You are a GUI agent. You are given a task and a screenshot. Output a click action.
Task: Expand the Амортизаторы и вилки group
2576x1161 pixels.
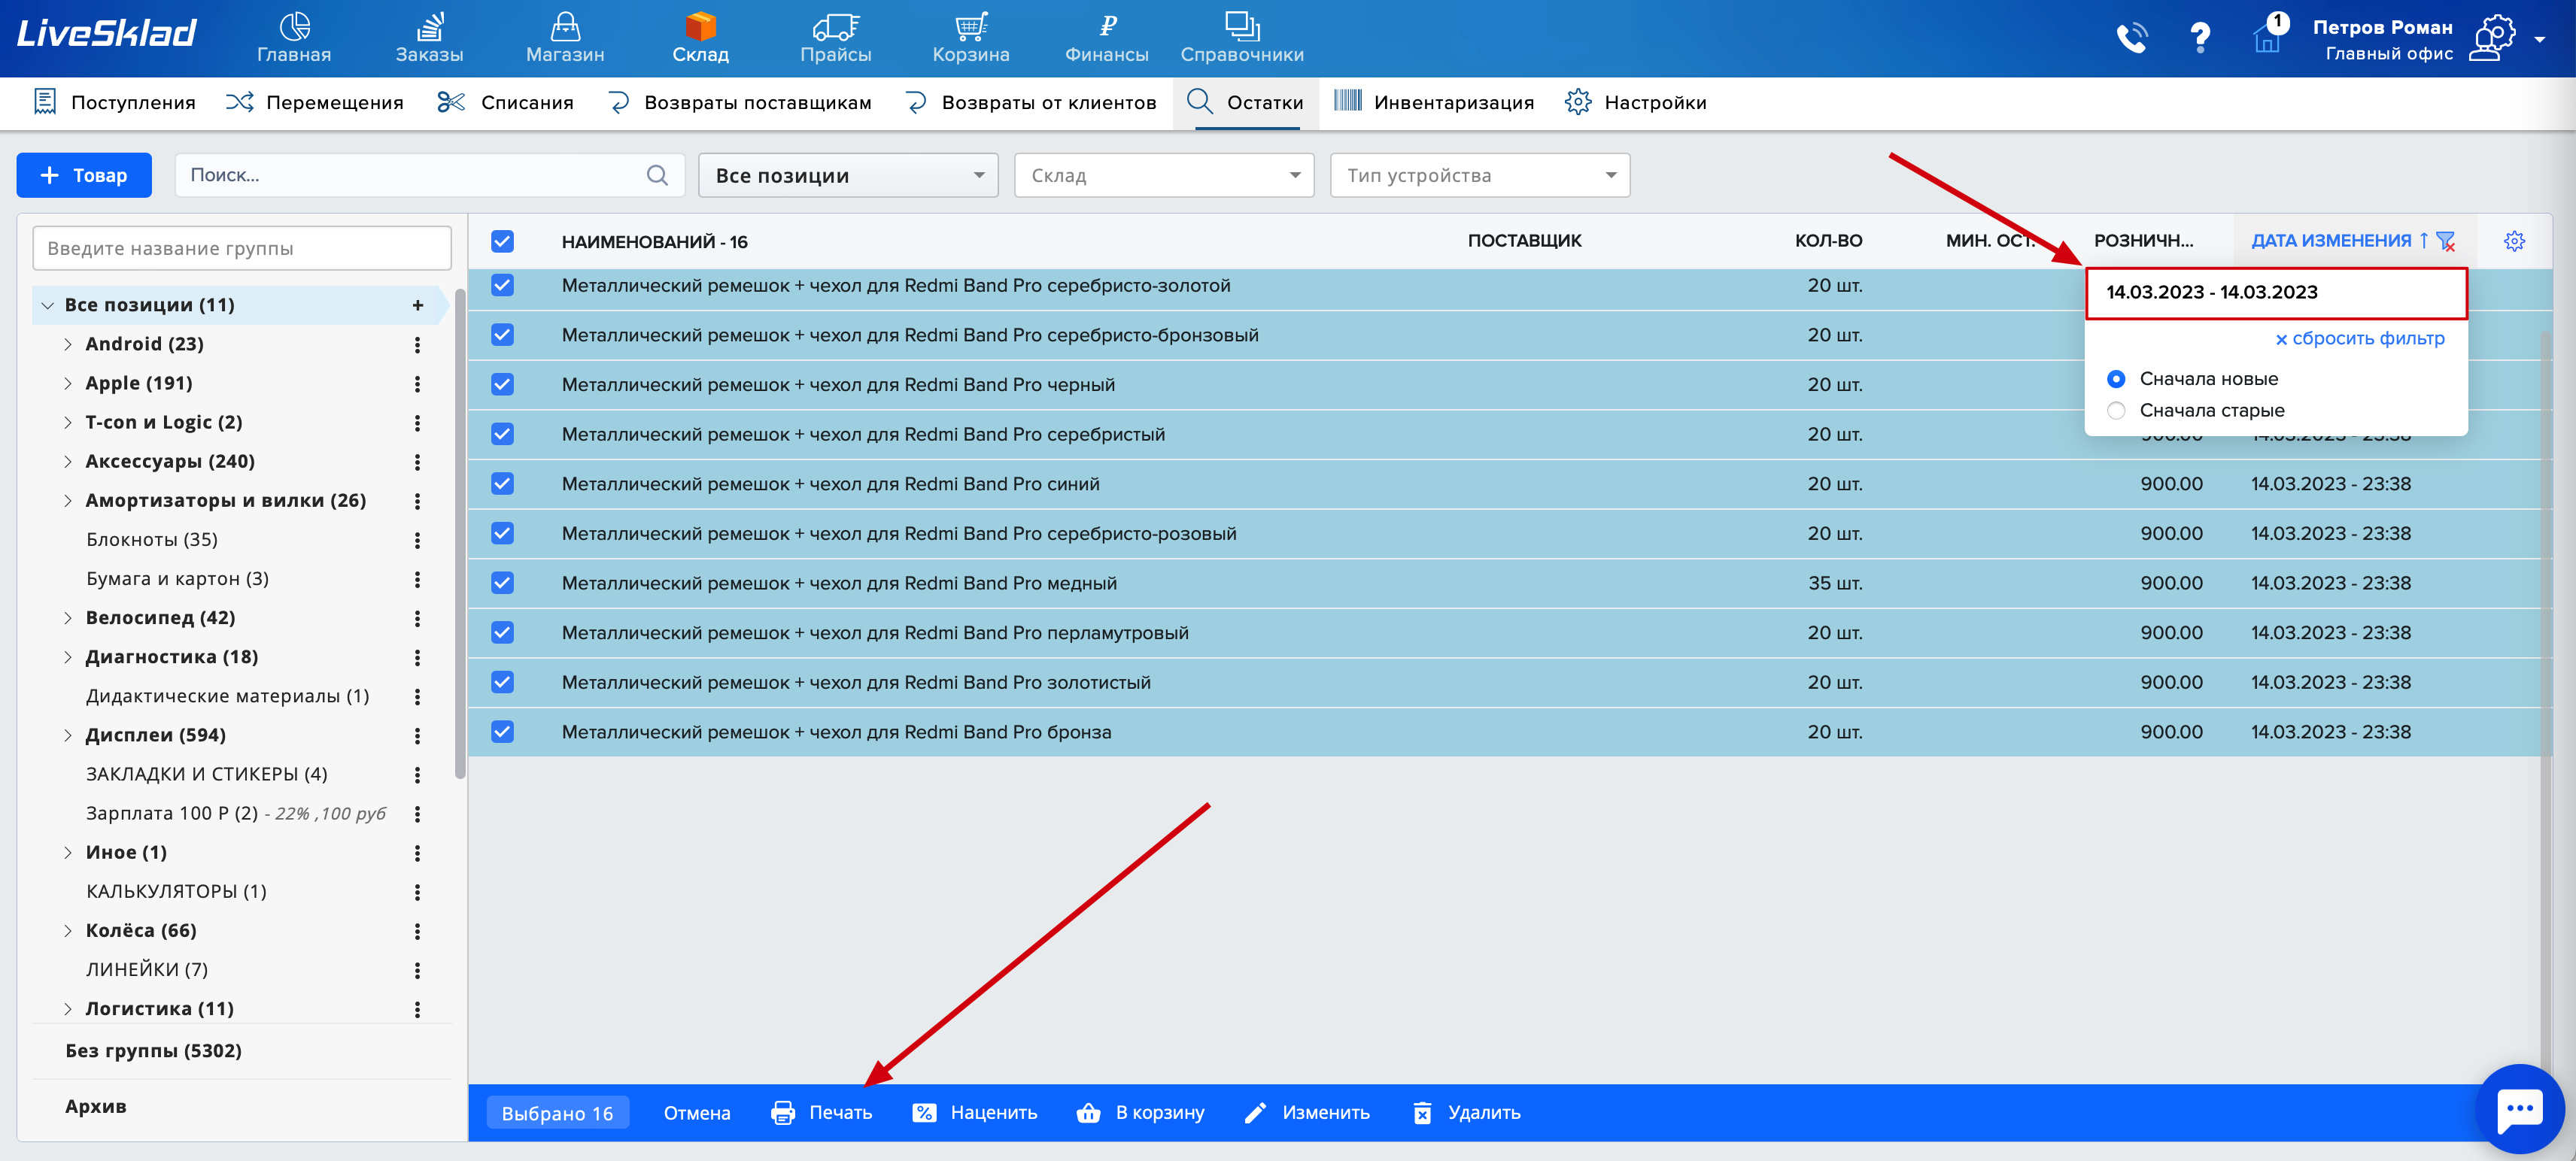68,501
